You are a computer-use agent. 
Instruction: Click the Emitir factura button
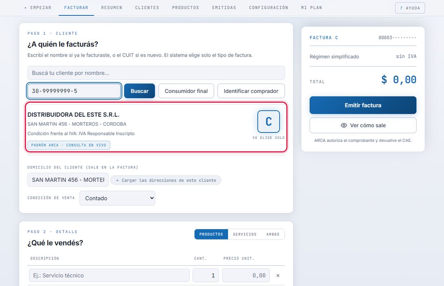[x=363, y=105]
